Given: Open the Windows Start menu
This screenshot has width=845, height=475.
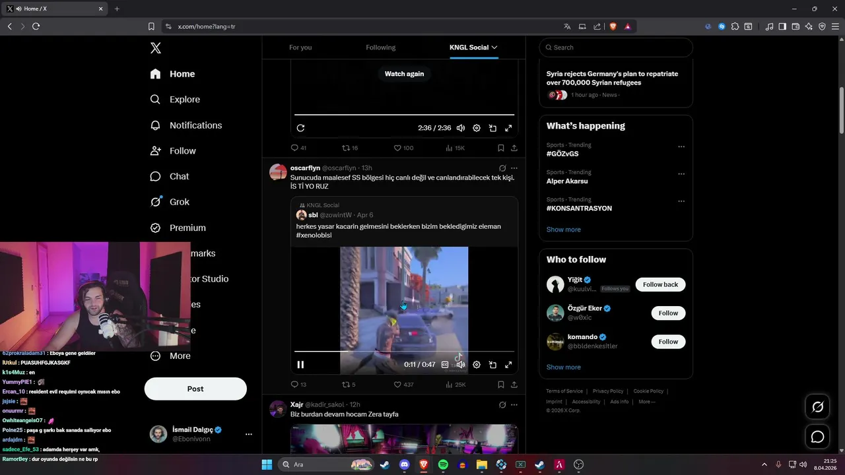Looking at the screenshot, I should (x=267, y=464).
